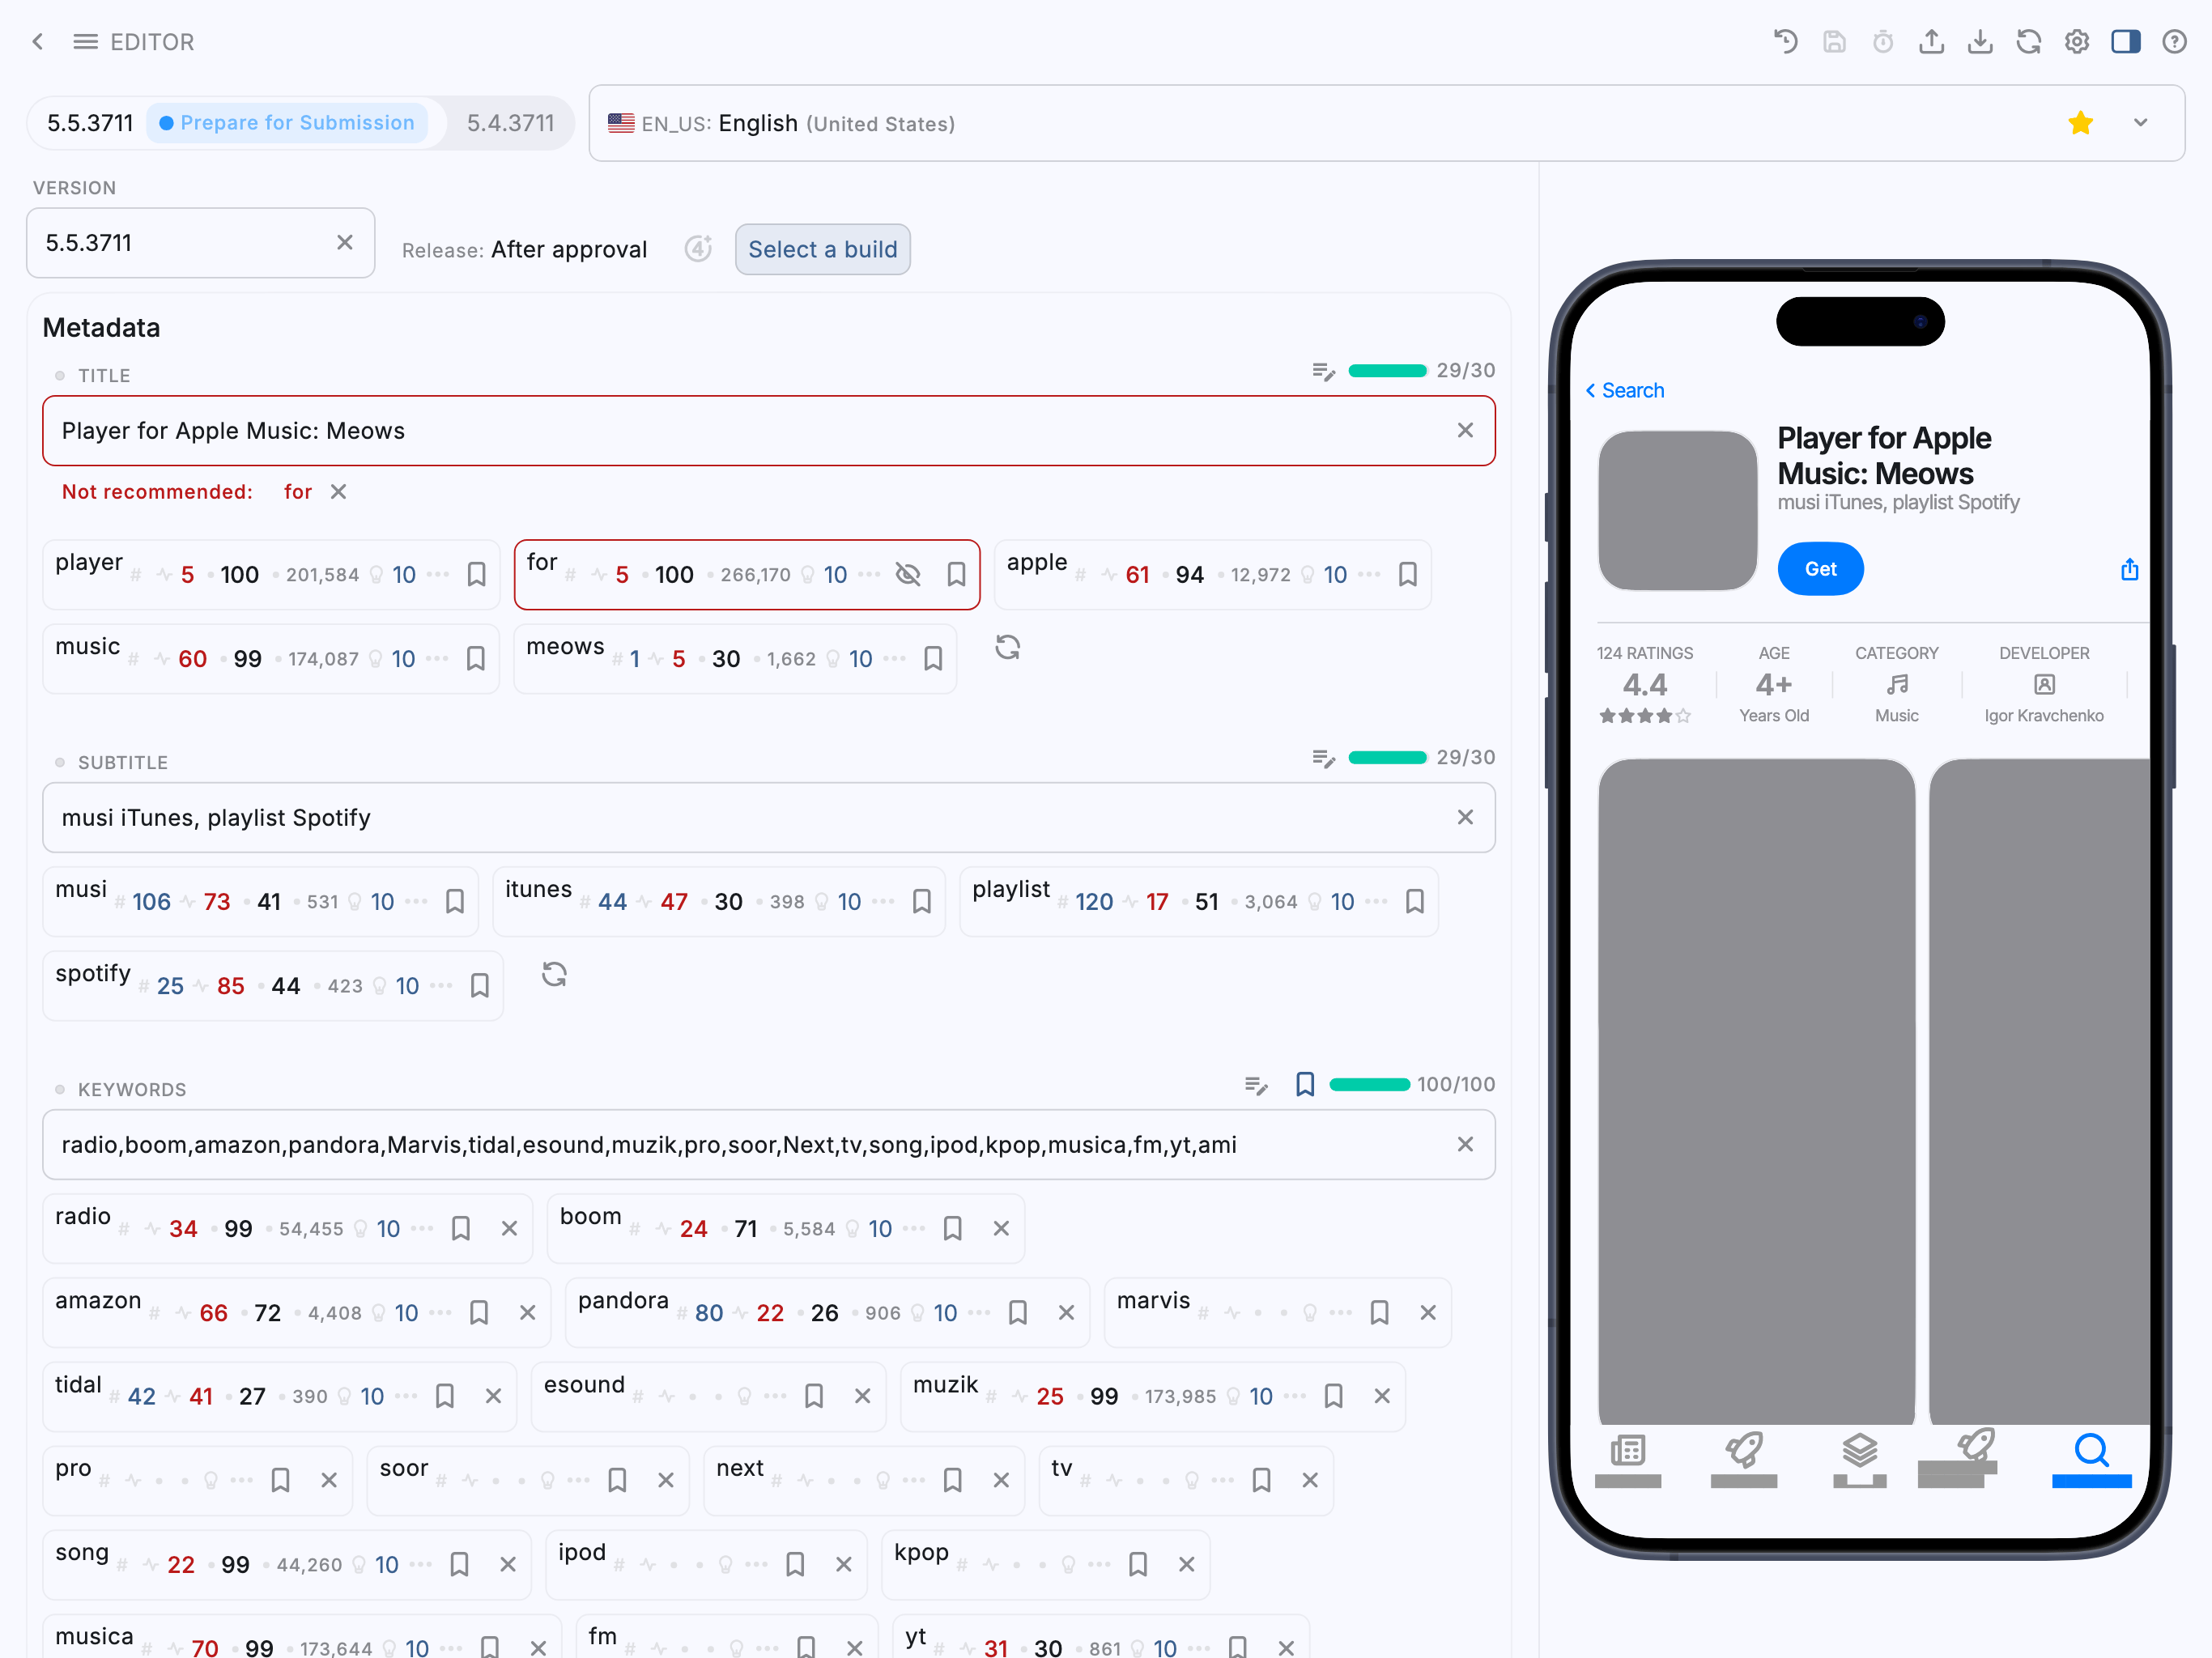Click the download icon in top toolbar
This screenshot has height=1658, width=2212.
[1980, 42]
